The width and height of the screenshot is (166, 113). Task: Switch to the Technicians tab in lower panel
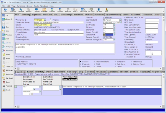(59, 71)
